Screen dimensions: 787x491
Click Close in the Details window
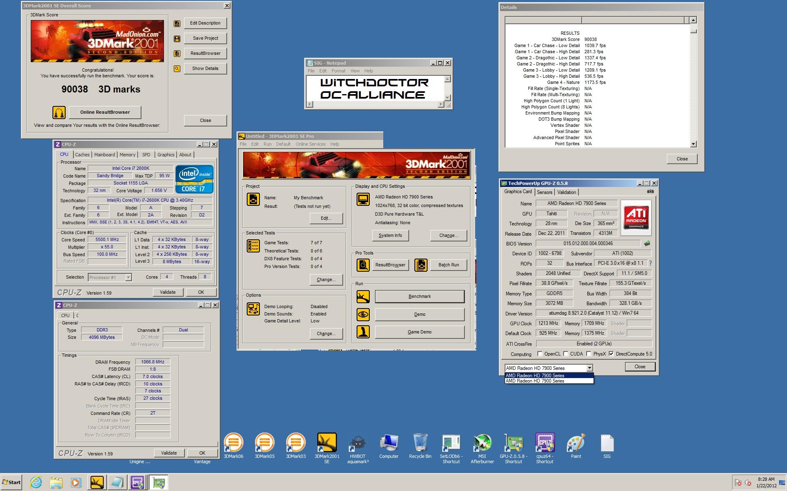(682, 159)
